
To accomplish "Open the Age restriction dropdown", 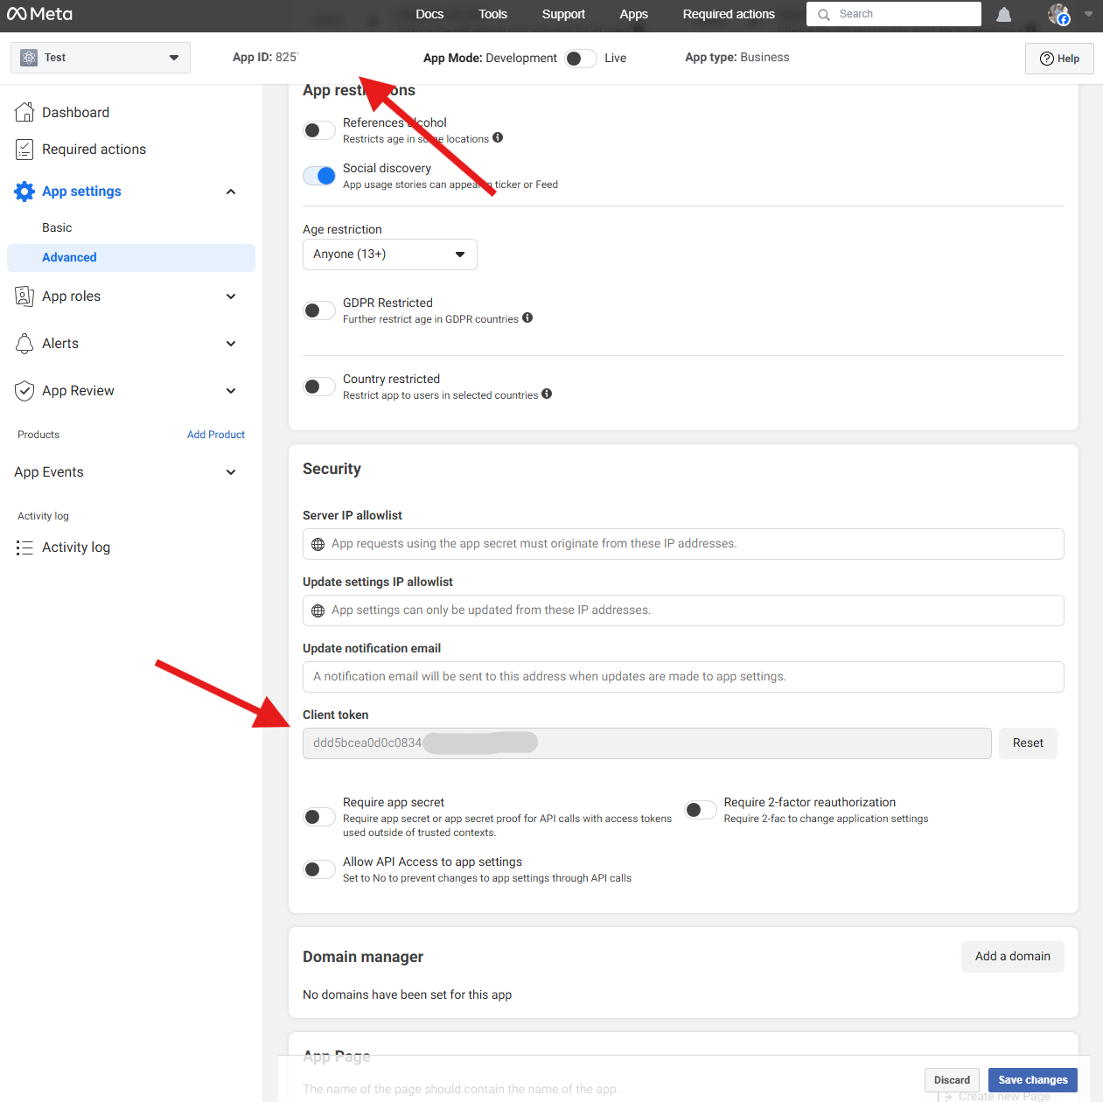I will [x=390, y=255].
